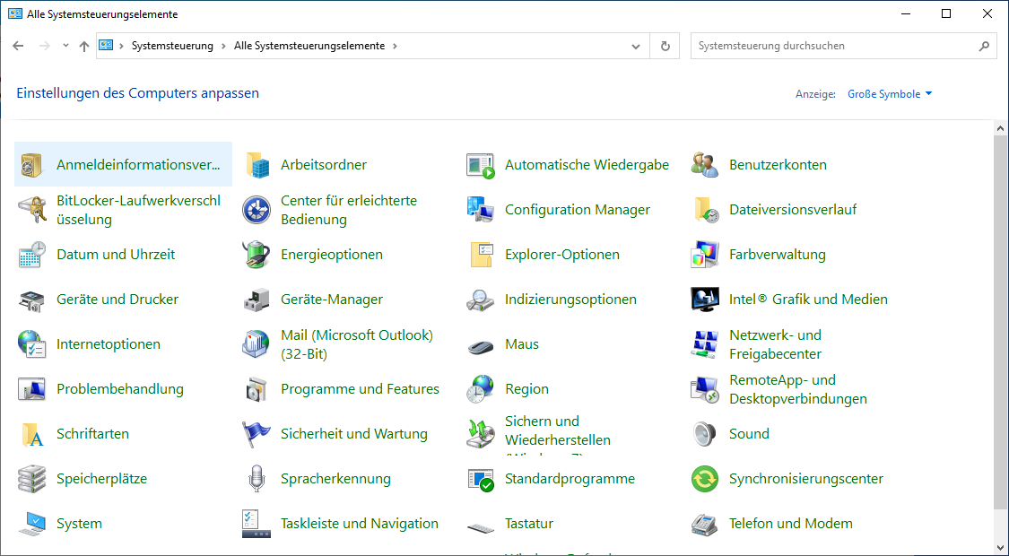Open the Arbeitsordner folder icon
Screen dimensions: 1009x556
257,165
